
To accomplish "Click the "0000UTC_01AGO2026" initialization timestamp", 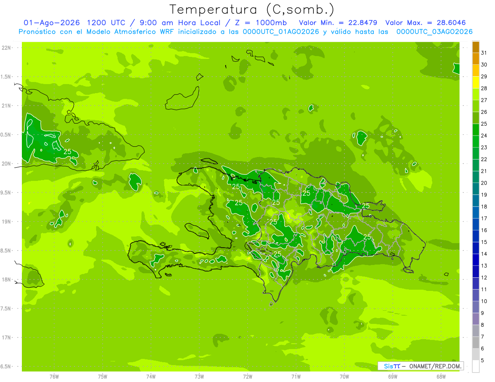I will (x=281, y=32).
